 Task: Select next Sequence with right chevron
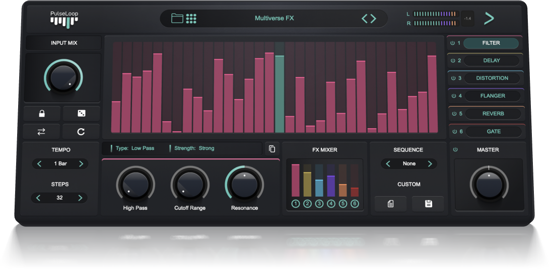pos(430,164)
